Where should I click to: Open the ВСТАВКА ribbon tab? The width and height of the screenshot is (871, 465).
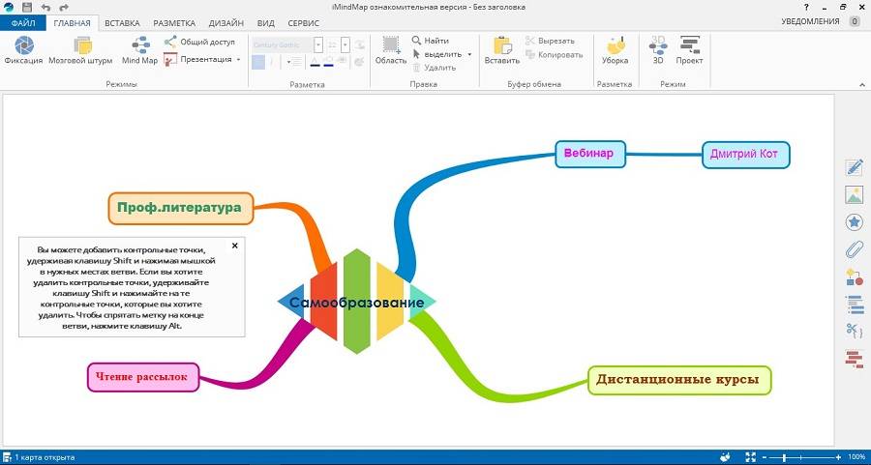[122, 22]
